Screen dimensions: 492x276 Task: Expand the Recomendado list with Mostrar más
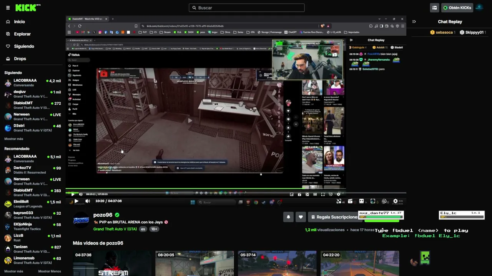point(14,271)
